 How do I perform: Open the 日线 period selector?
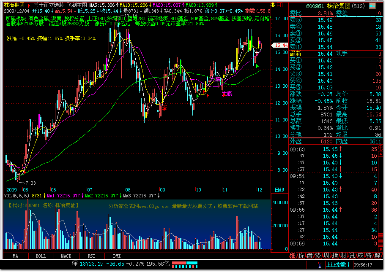point(279,190)
